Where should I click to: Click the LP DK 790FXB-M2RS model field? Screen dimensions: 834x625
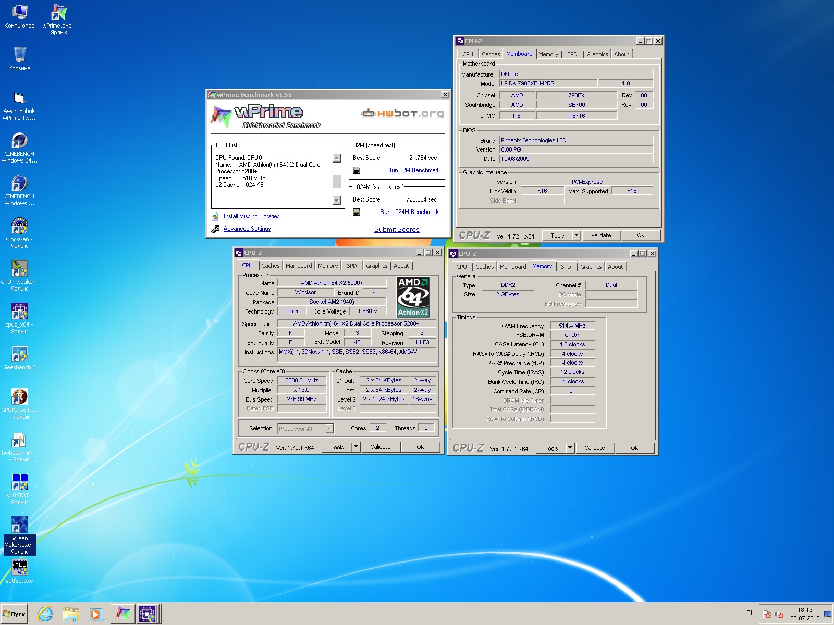[x=548, y=83]
